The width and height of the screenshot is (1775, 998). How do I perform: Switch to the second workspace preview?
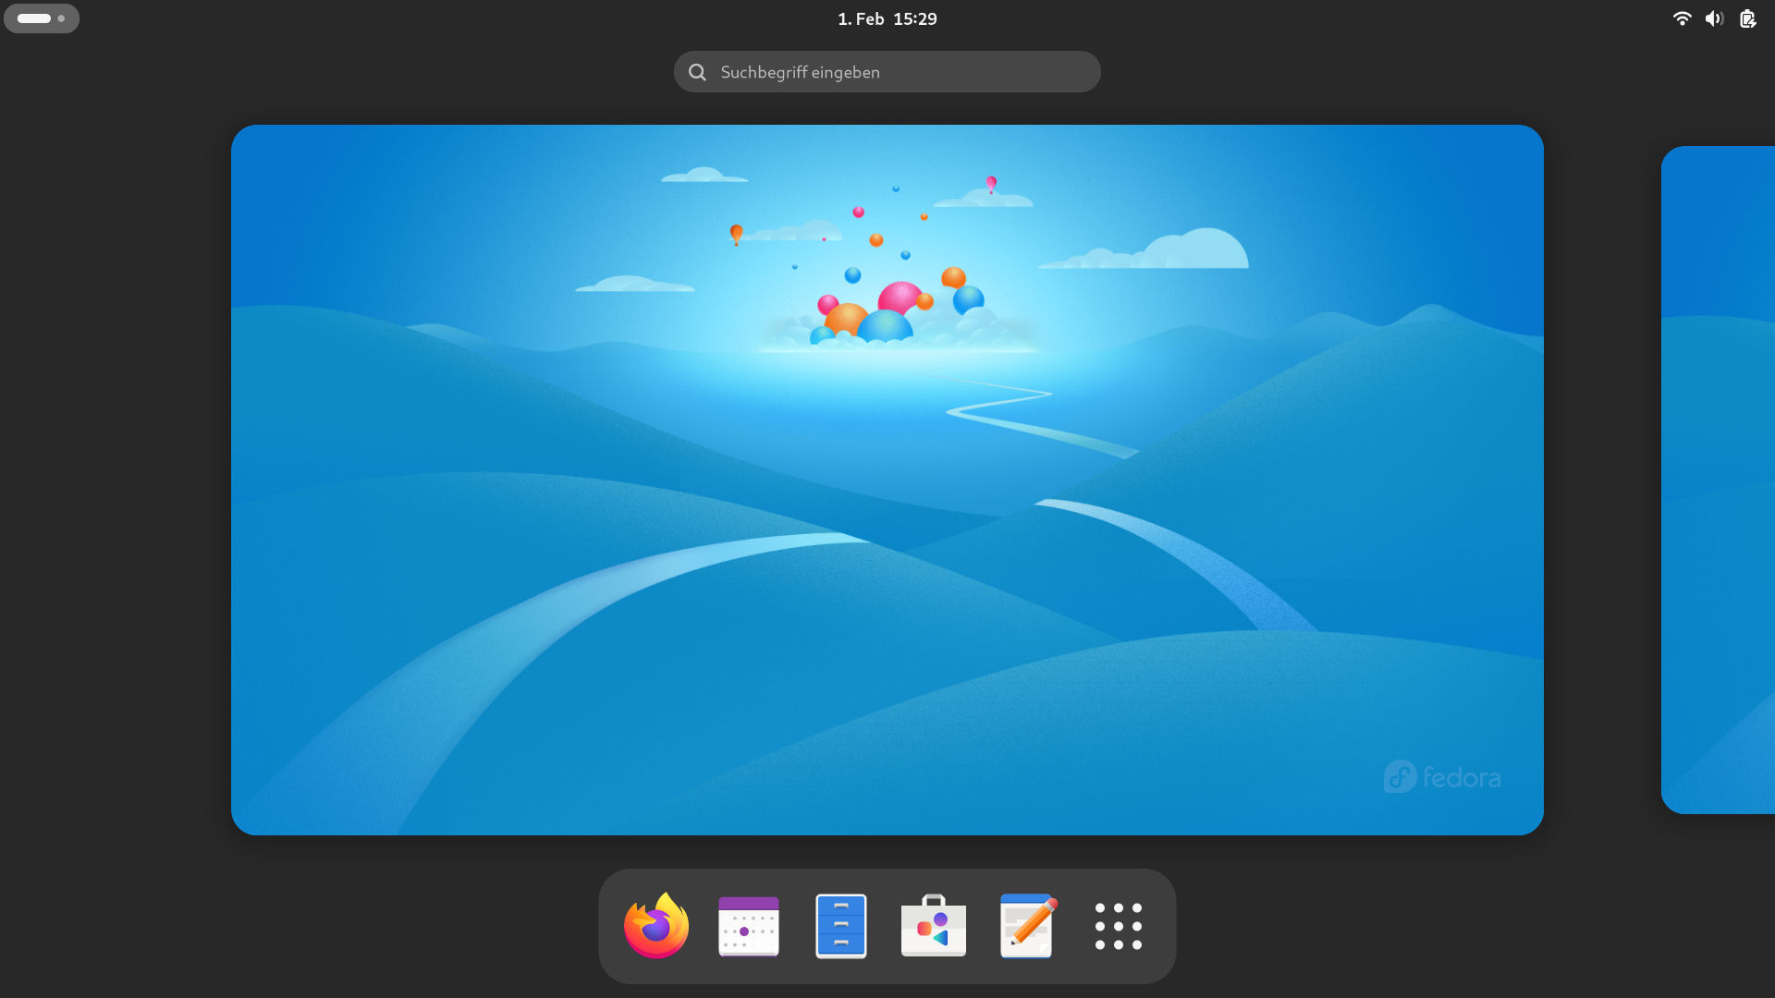pos(1719,480)
